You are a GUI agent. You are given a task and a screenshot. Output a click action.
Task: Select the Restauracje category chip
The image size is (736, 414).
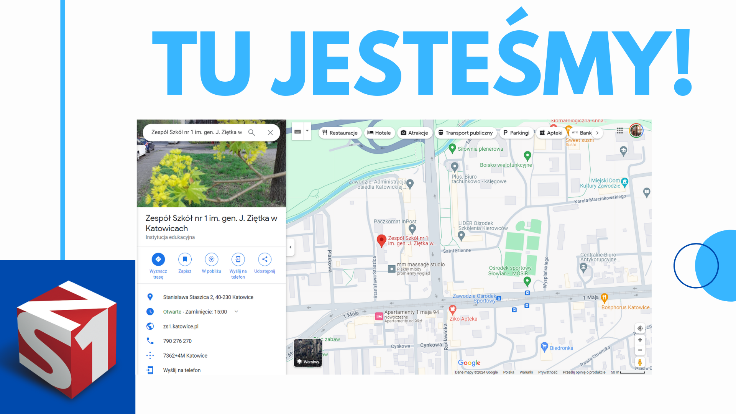click(340, 133)
